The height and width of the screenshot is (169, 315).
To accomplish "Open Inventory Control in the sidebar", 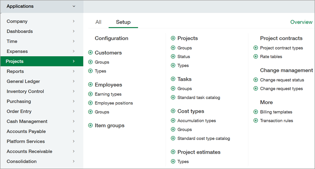I will pyautogui.click(x=25, y=91).
